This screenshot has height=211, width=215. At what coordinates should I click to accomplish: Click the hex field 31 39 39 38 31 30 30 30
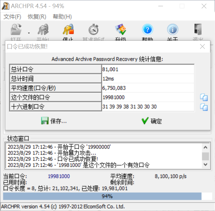[148, 107]
